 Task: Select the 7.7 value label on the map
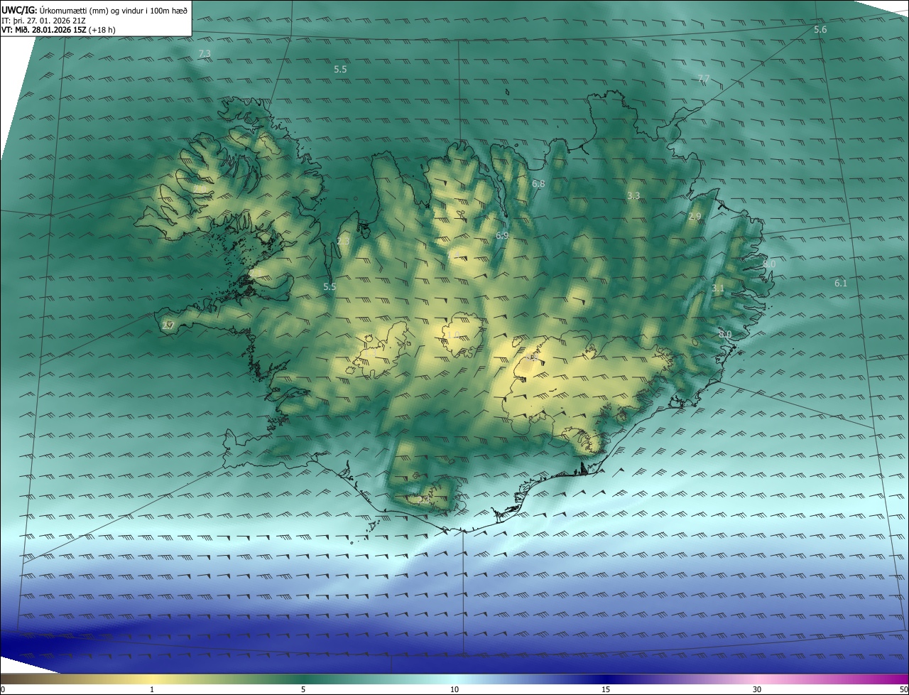[x=703, y=78]
